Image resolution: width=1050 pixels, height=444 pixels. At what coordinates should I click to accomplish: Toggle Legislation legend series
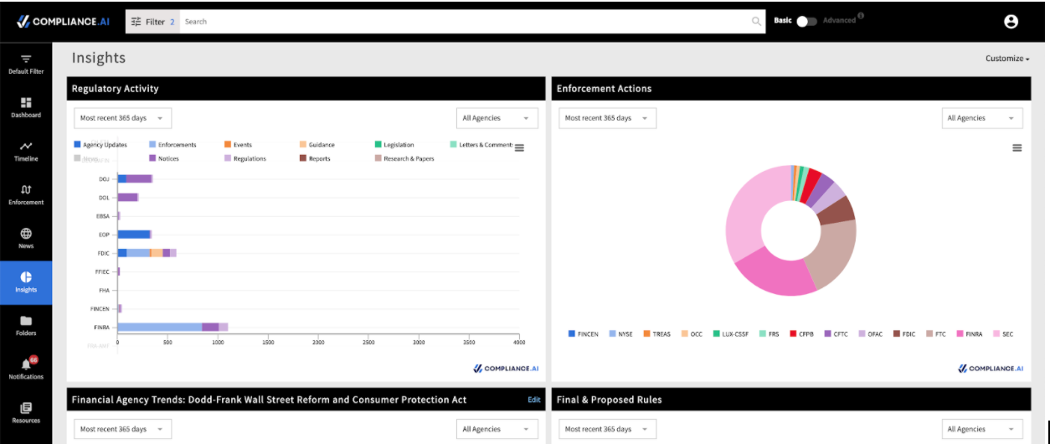tap(394, 145)
